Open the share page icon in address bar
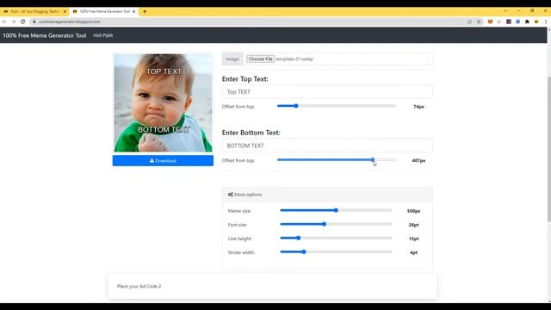Screen dimensions: 551x310 469,22
